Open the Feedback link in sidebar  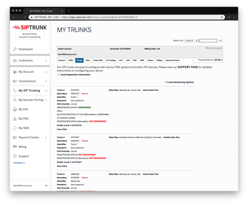pyautogui.click(x=19, y=163)
